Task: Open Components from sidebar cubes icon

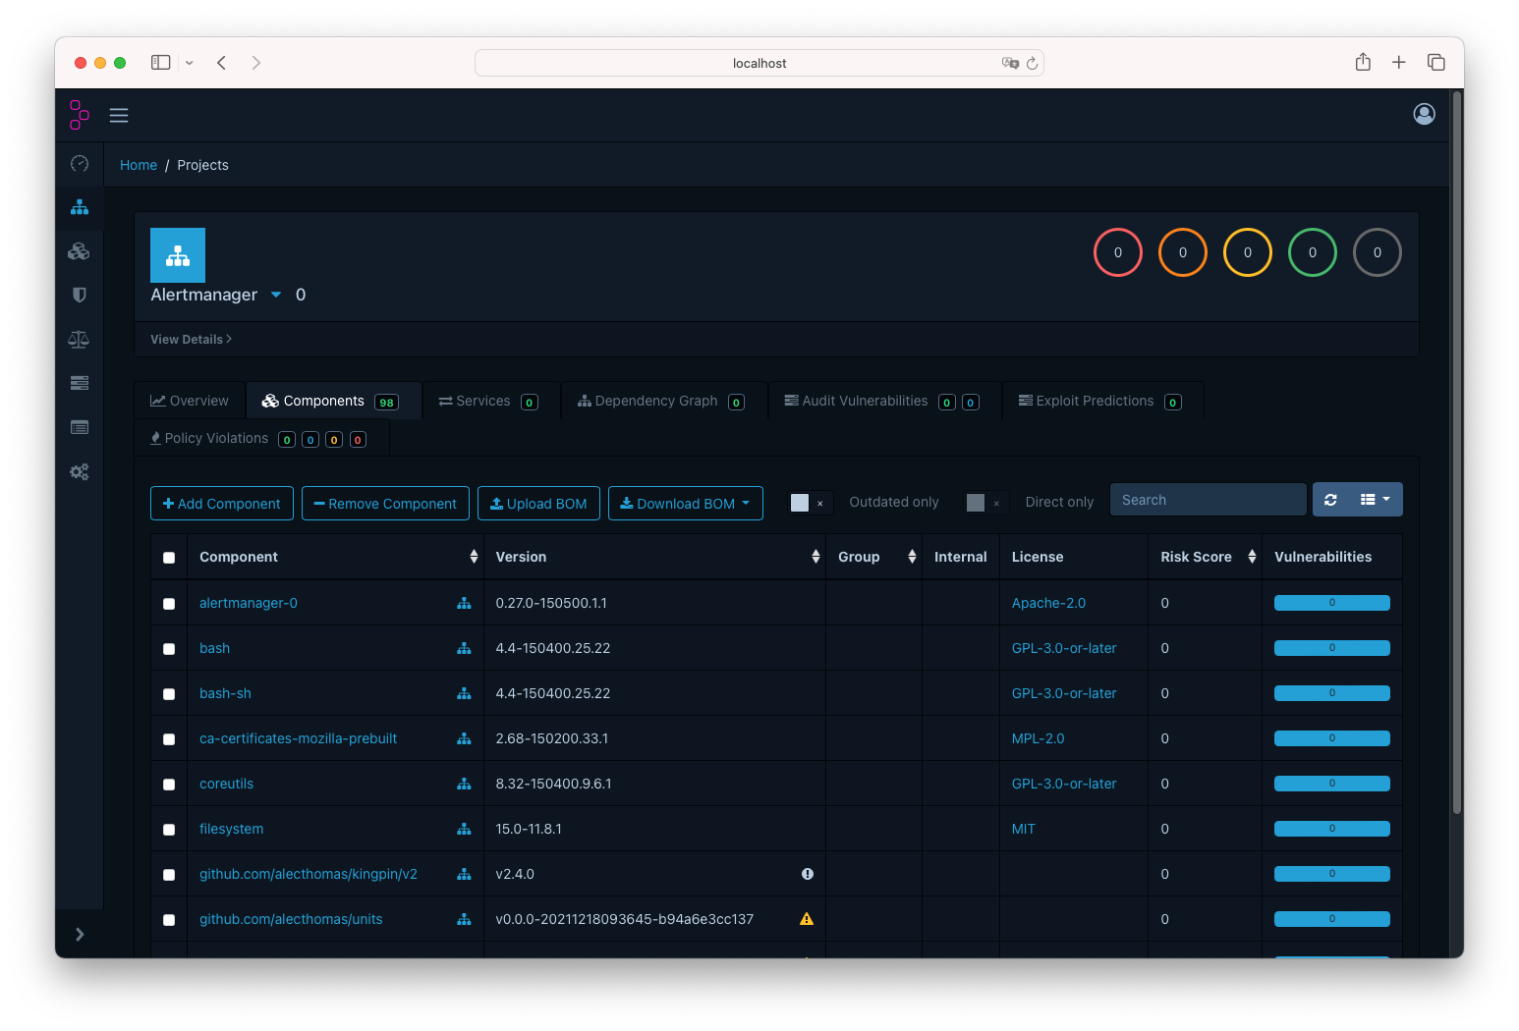Action: point(80,251)
